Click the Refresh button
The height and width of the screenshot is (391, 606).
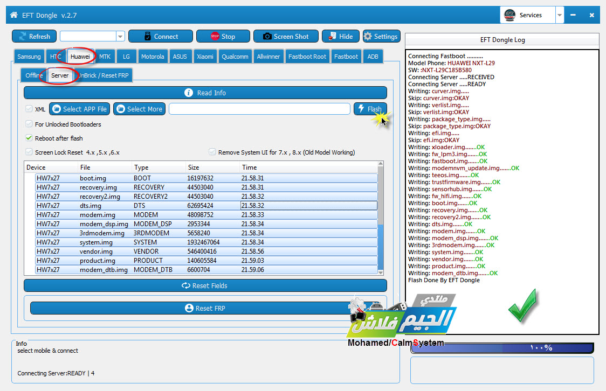coord(35,36)
